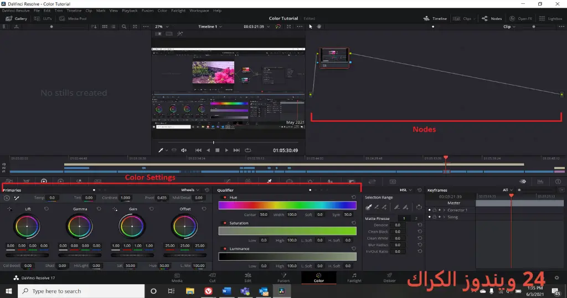Toggle the lock on Sizing track

pos(434,217)
